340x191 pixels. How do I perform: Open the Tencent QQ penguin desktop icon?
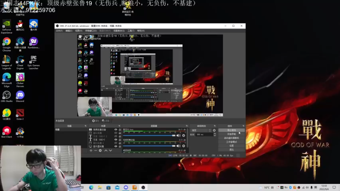(x=20, y=25)
